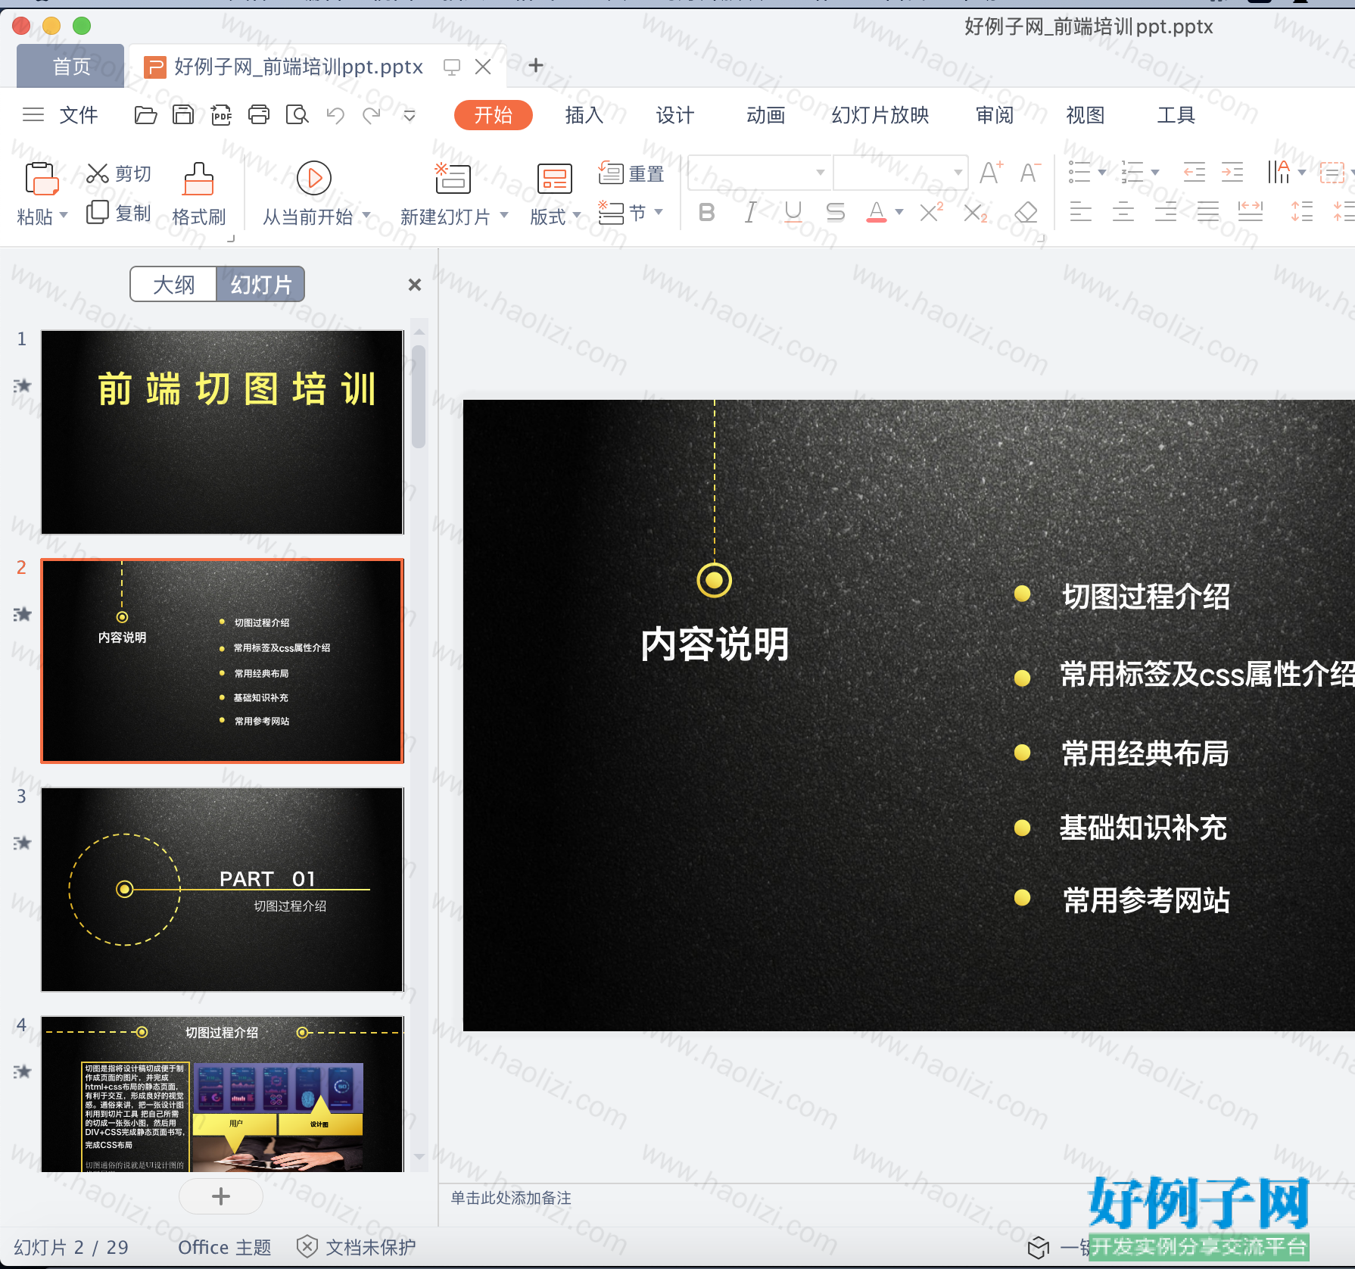Image resolution: width=1355 pixels, height=1269 pixels.
Task: Switch sidebar to 大纲 outline view
Action: [173, 285]
